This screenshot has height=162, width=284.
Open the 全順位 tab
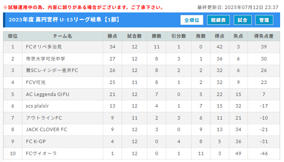click(192, 20)
